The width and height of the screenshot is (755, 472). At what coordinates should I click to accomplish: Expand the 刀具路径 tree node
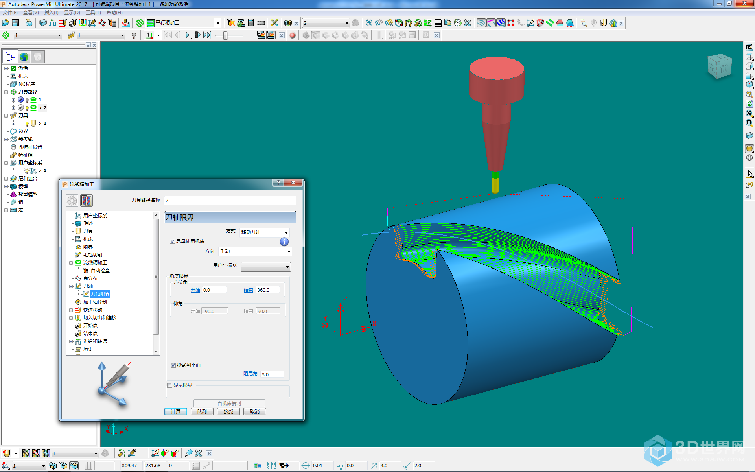[6, 92]
